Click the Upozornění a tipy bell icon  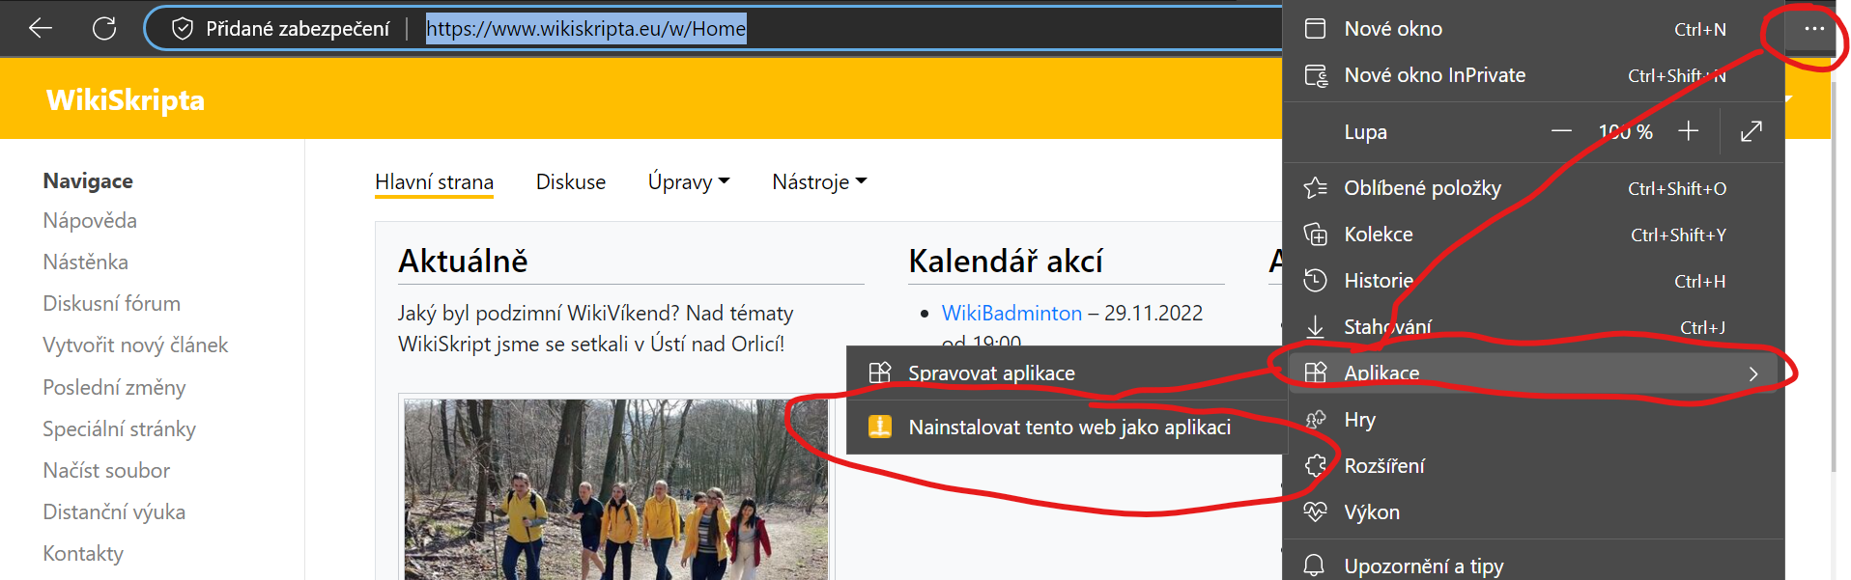(1315, 566)
